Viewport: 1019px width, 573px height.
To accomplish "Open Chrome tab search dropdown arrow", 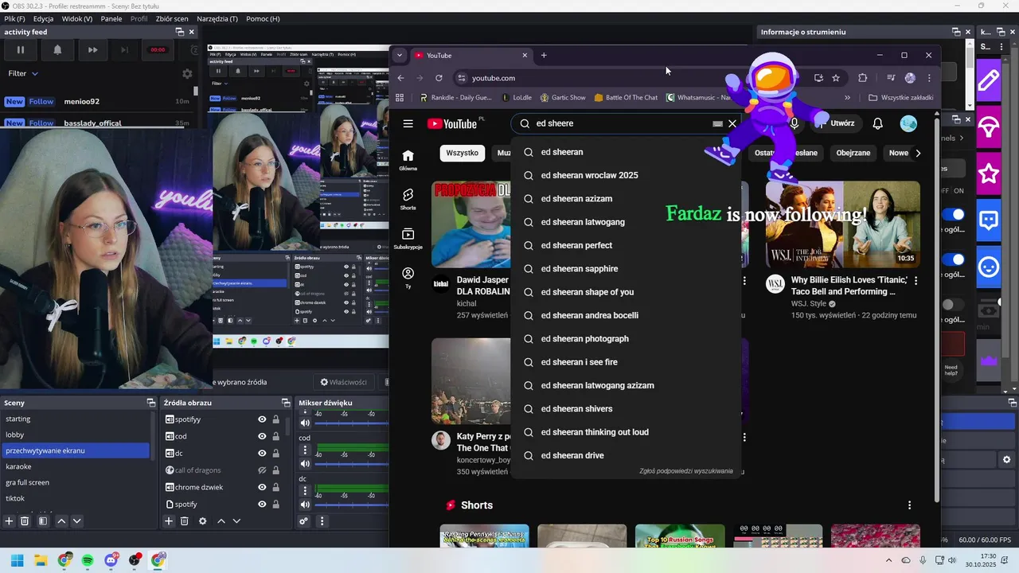I will [x=400, y=55].
